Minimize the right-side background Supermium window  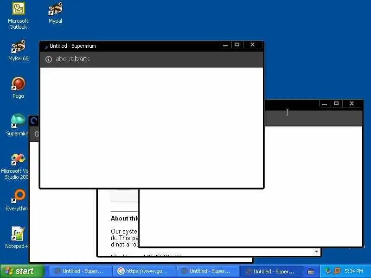coord(325,103)
